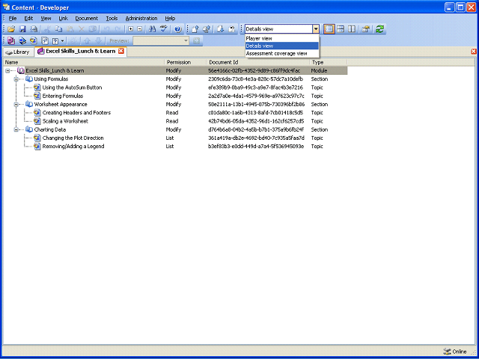The image size is (479, 359).
Task: Open the Properties toolbar icon
Action: [x=365, y=29]
